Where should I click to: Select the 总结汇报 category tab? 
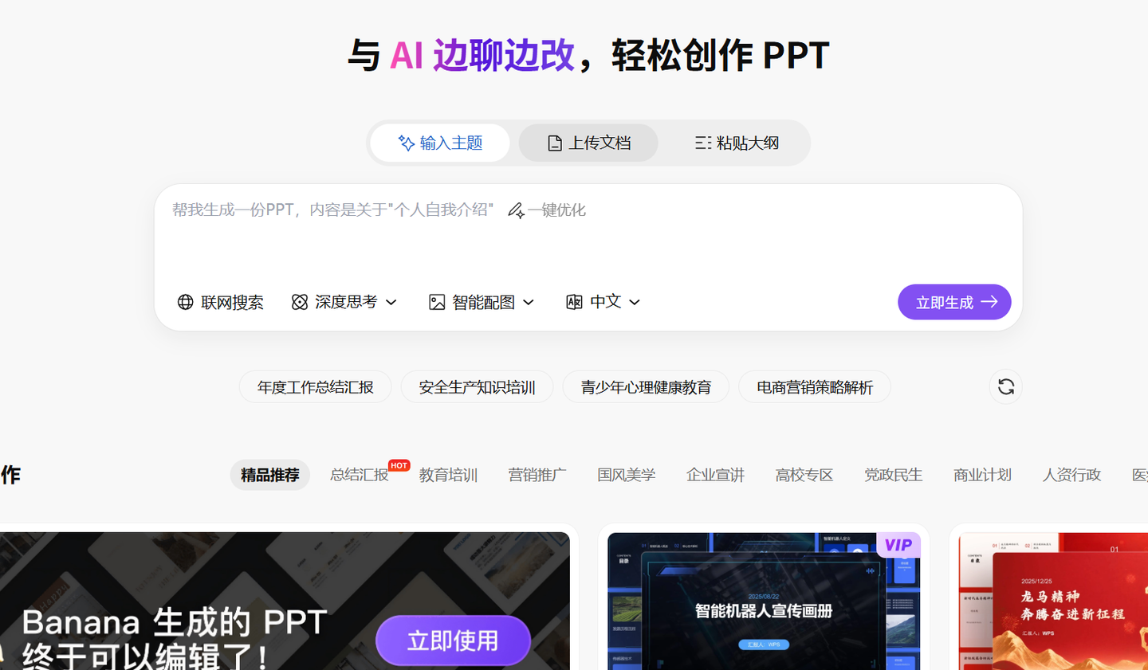click(360, 475)
